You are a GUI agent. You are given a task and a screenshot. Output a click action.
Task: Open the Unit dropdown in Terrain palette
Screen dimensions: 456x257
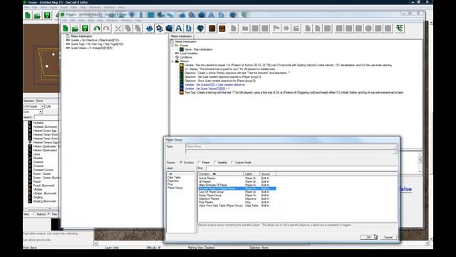[41, 112]
